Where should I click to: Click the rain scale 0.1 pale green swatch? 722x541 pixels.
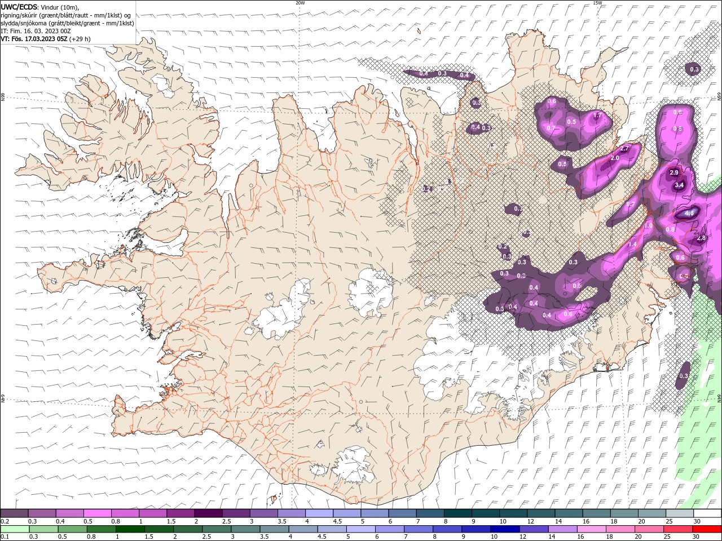(x=15, y=529)
